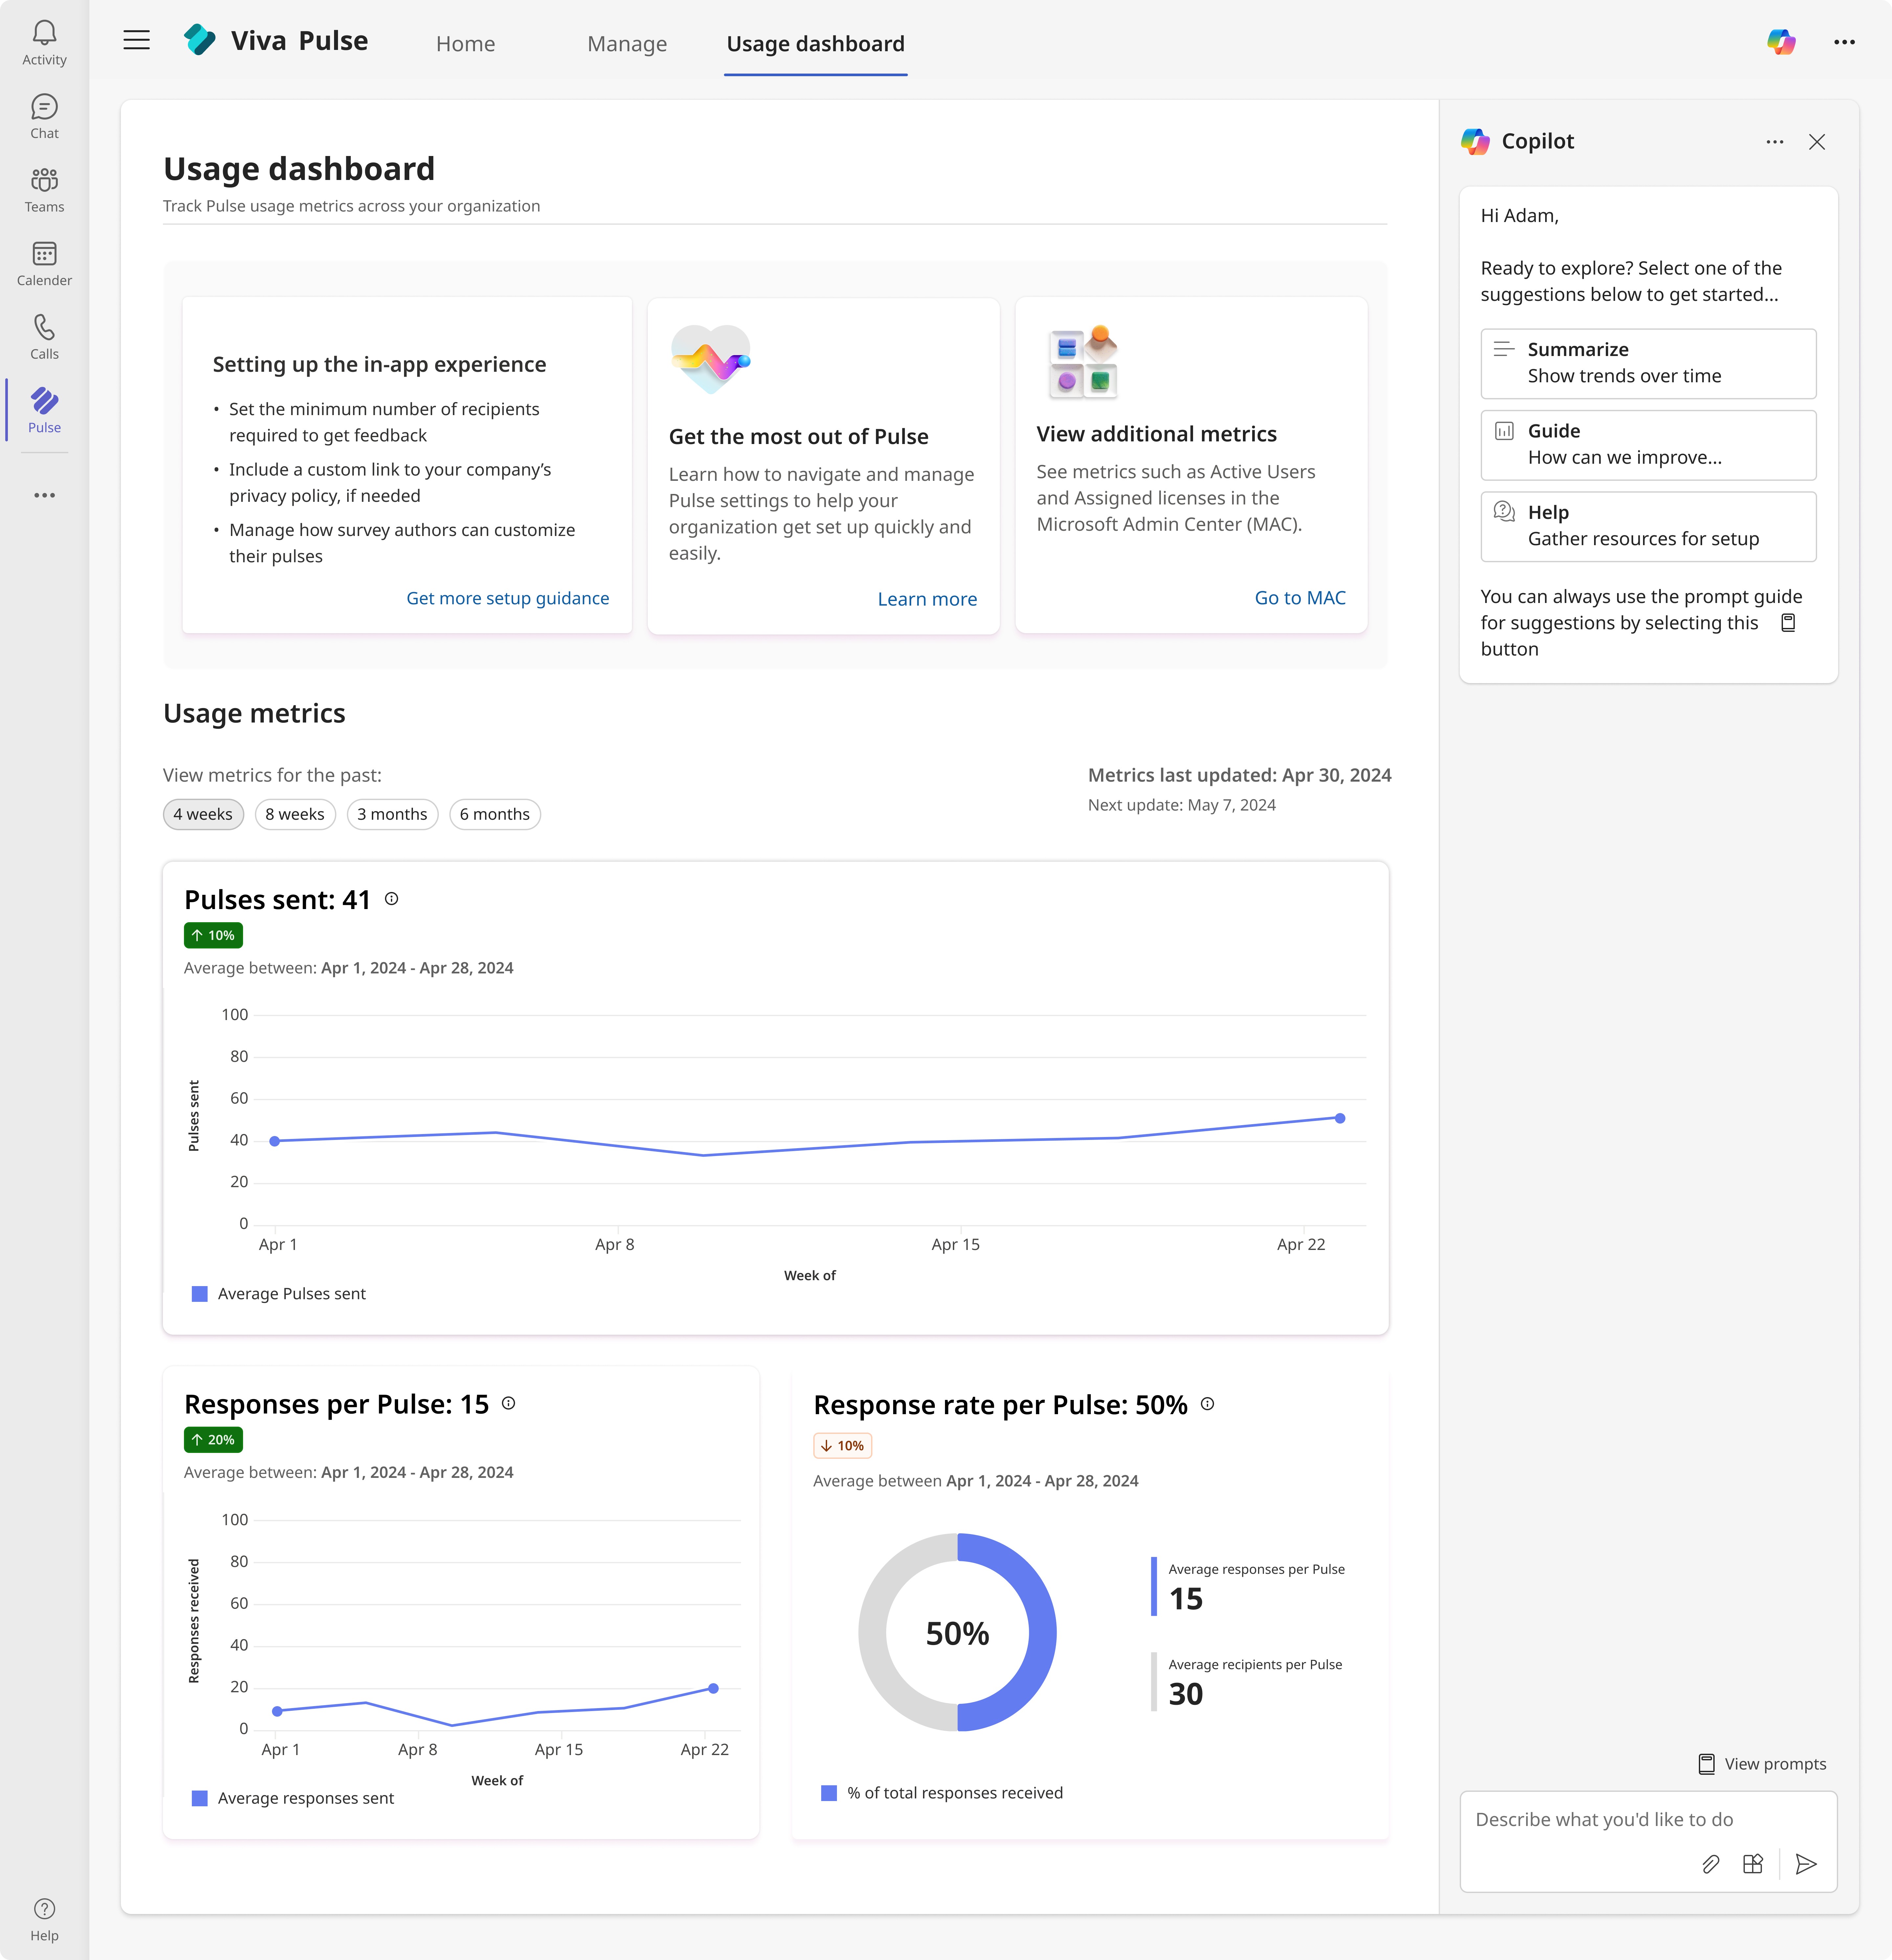Screen dimensions: 1892x1960
Task: Open Copilot panel more options menu
Action: 1775,142
